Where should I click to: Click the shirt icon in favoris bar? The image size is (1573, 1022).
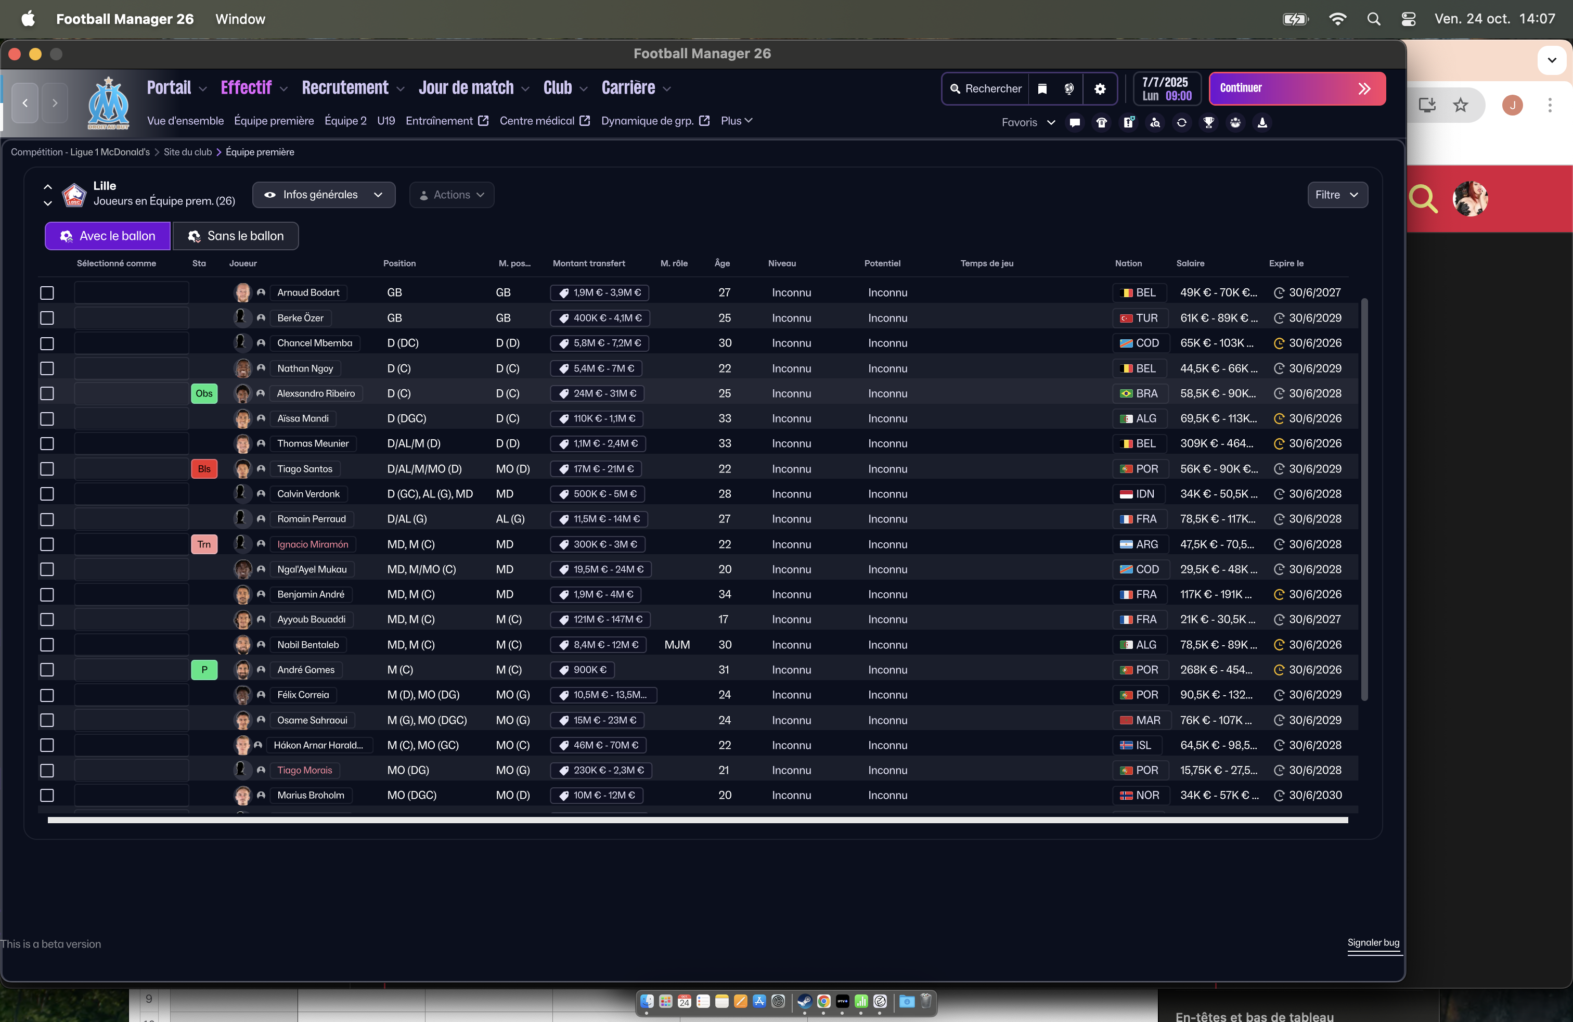click(1101, 123)
